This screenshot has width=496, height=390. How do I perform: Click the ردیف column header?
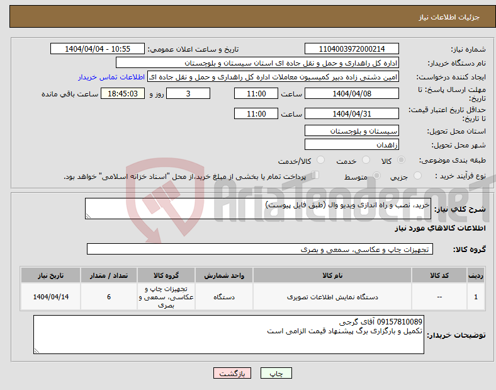click(476, 275)
